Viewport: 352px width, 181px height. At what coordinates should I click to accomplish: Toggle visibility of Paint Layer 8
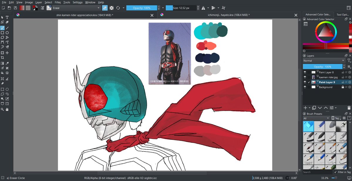tap(305, 72)
